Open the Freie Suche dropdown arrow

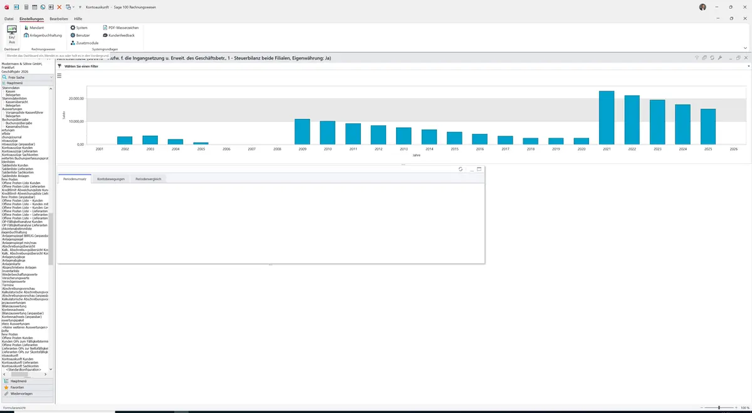pyautogui.click(x=50, y=77)
